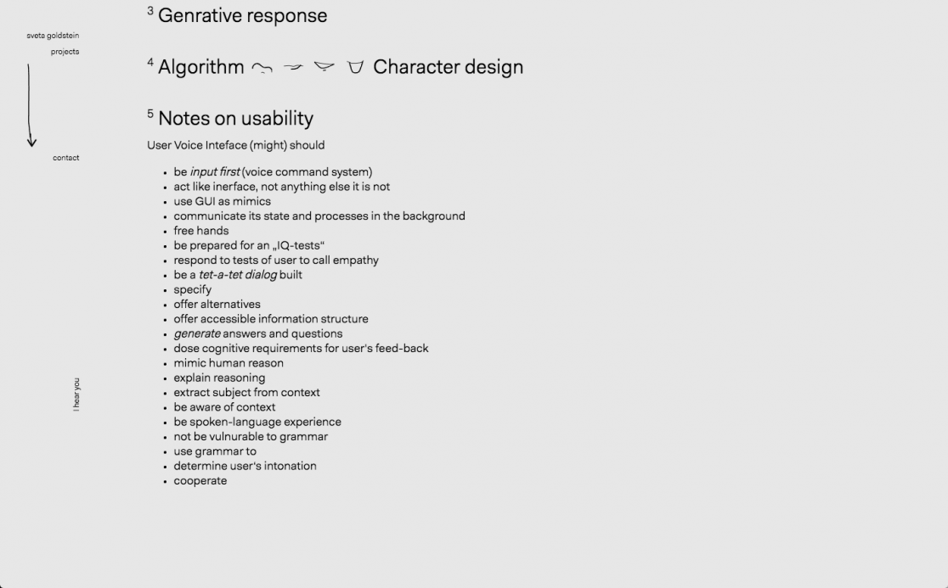Click the wavy mouth sketch after Algorithm
Image resolution: width=948 pixels, height=588 pixels.
pyautogui.click(x=262, y=69)
